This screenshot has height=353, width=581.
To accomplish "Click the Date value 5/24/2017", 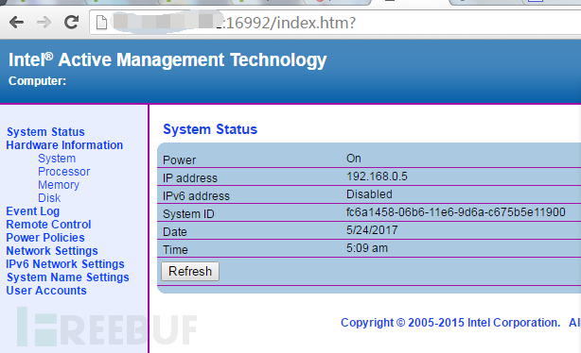I will (x=372, y=230).
